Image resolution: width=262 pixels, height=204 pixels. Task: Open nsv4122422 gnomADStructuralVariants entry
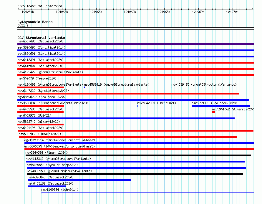50,72
